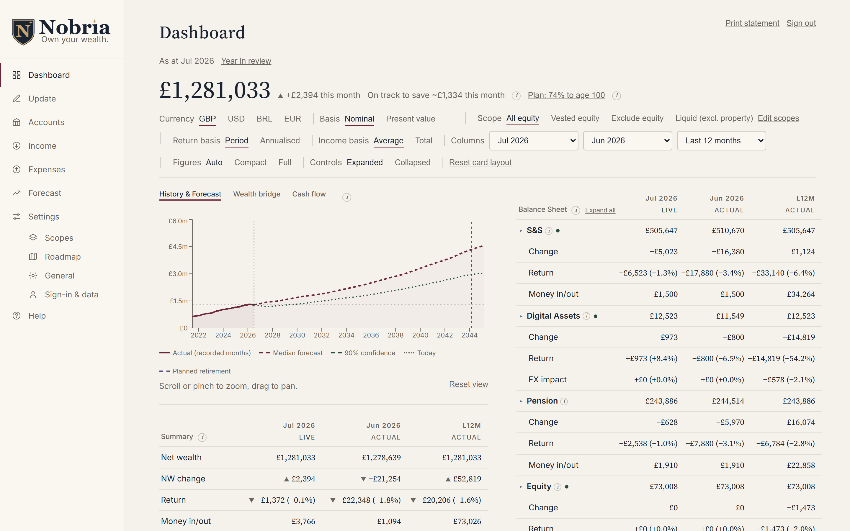Screen dimensions: 850x531
Task: Click the Expenses up-arrow circle icon
Action: [17, 169]
